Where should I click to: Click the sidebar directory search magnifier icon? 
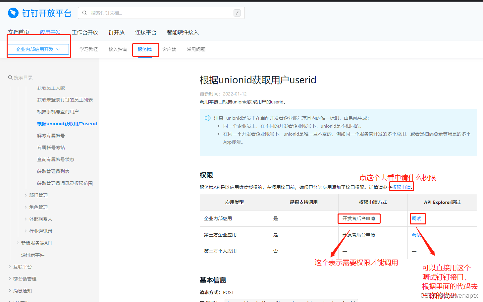point(10,78)
